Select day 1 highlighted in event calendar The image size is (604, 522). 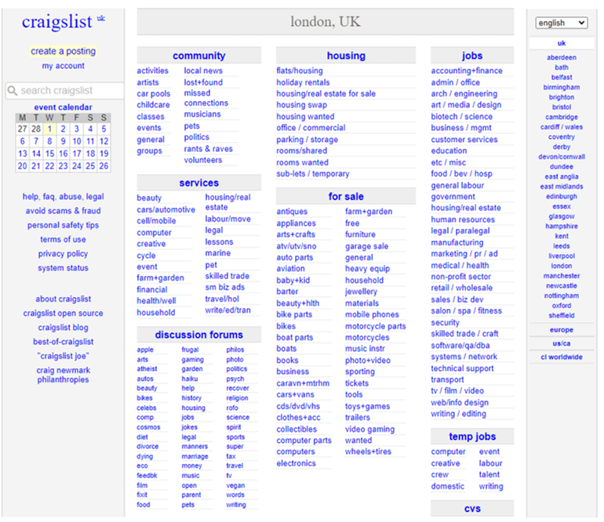coord(49,129)
